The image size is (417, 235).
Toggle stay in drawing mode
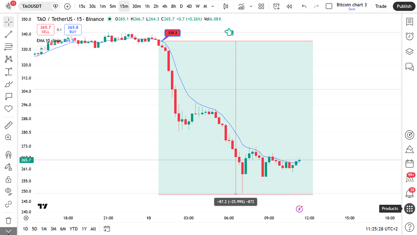[9, 167]
